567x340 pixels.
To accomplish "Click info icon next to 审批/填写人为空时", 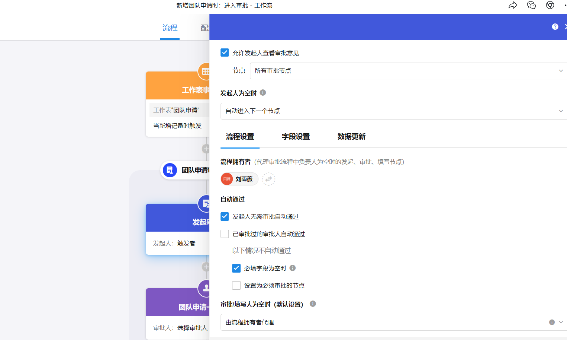I will pyautogui.click(x=313, y=304).
